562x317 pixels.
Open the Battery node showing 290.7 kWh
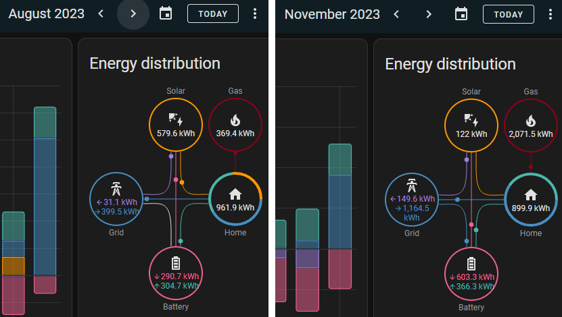(x=176, y=274)
